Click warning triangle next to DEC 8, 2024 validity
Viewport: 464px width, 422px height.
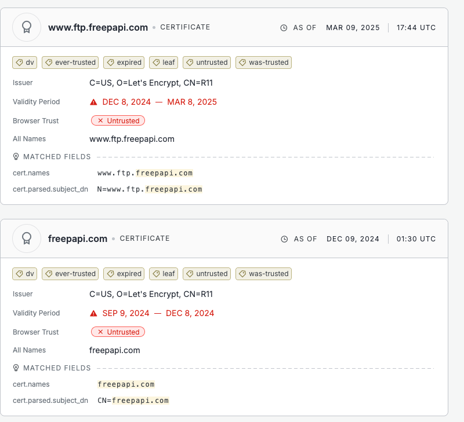click(93, 102)
